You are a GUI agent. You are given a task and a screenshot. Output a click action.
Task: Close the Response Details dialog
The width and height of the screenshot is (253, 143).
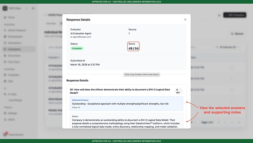coord(185,19)
